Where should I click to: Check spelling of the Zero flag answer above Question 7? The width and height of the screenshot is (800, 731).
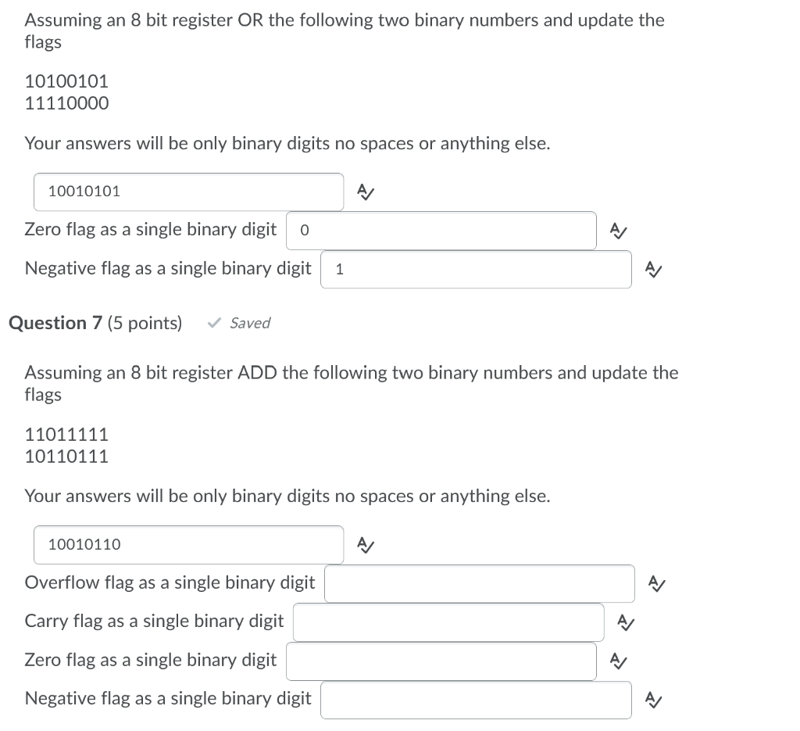point(618,230)
